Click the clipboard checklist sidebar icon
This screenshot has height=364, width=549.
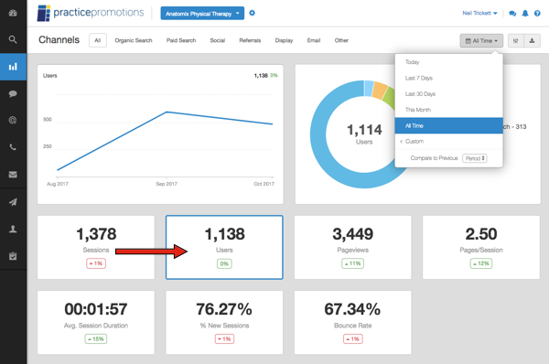pyautogui.click(x=13, y=256)
